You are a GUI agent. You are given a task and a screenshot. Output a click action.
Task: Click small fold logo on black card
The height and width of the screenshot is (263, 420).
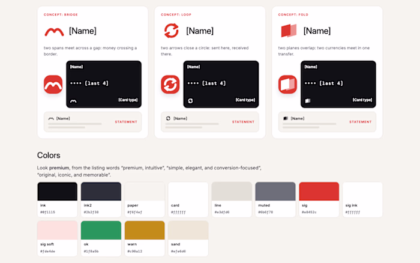308,101
